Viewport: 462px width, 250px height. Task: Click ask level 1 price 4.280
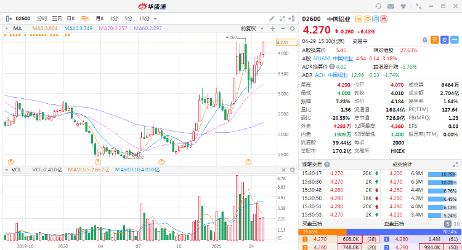[x=402, y=240]
